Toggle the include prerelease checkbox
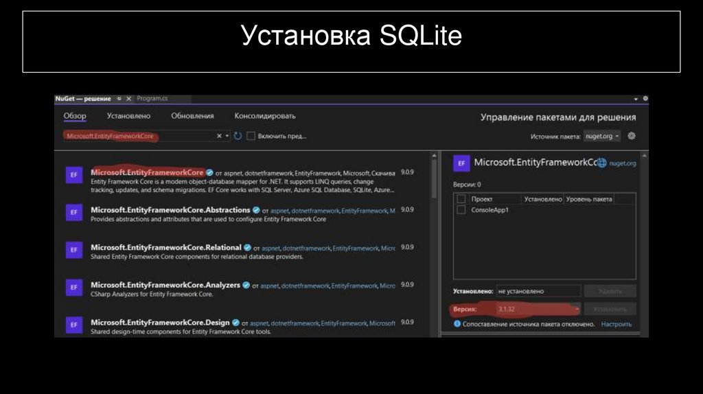703x394 pixels. click(x=251, y=136)
